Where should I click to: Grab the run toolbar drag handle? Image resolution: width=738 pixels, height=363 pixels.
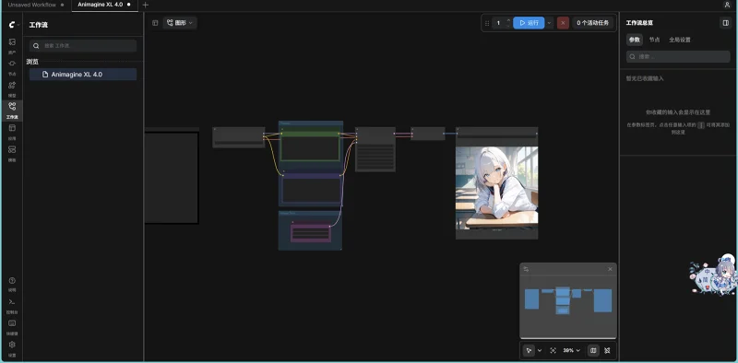(487, 22)
